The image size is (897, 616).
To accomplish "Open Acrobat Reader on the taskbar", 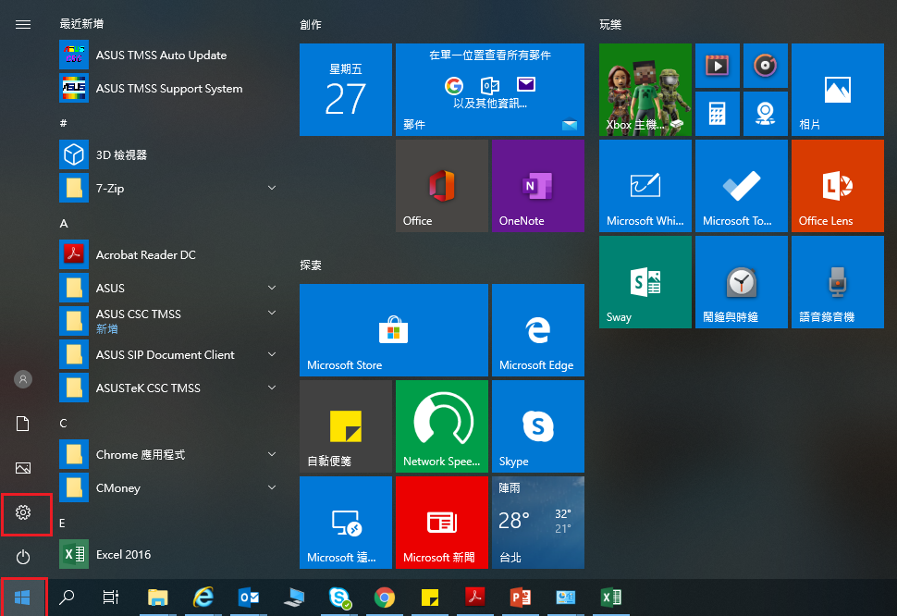I will coord(474,598).
